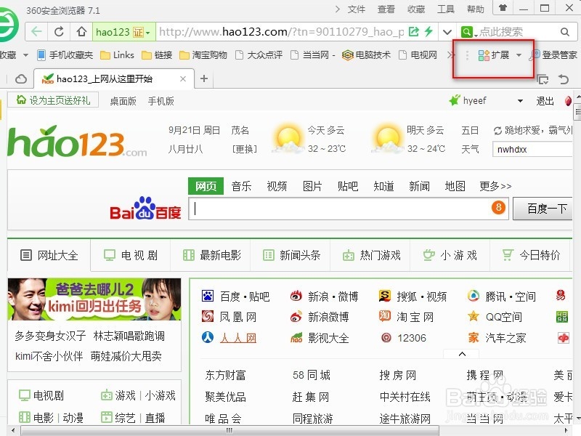The width and height of the screenshot is (581, 436).
Task: Open the 人人网 link
Action: (x=238, y=338)
